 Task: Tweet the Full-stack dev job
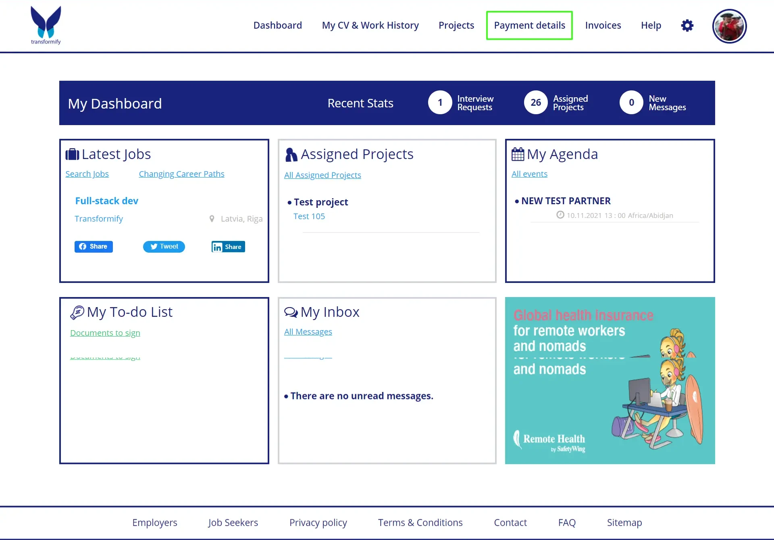(164, 247)
